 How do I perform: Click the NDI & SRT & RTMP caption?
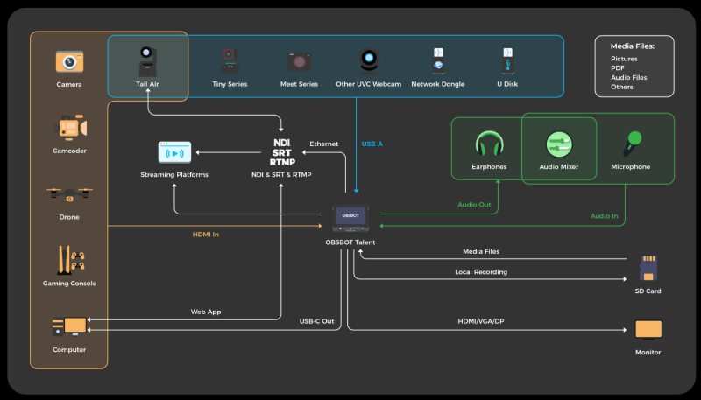point(281,174)
